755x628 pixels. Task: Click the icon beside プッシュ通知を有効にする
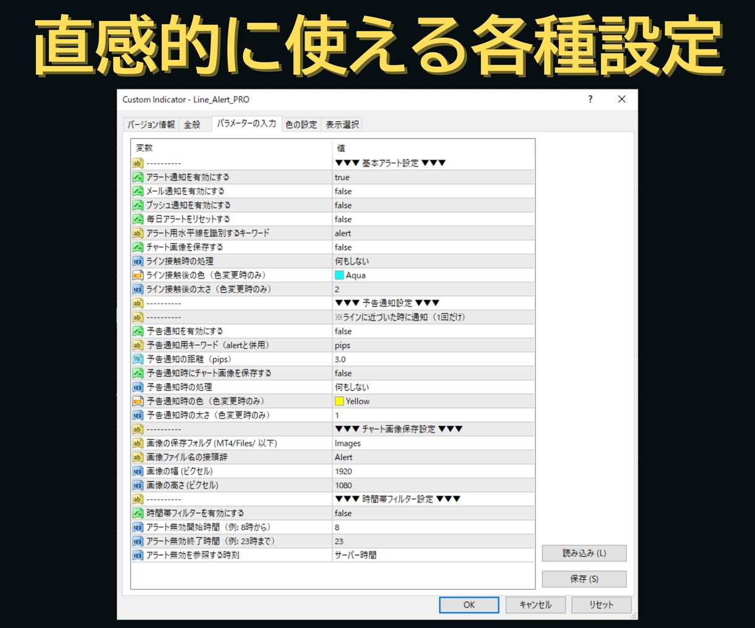click(x=138, y=205)
